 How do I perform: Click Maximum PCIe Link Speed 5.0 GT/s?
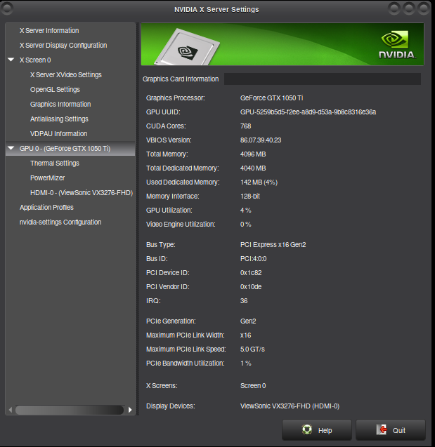pyautogui.click(x=252, y=349)
